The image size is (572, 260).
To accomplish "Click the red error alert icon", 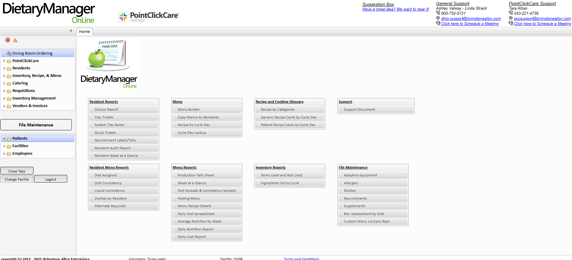I will (x=8, y=40).
